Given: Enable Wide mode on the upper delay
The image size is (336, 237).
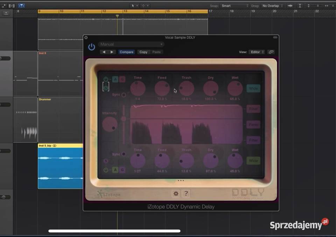Looking at the screenshot, I should pyautogui.click(x=253, y=88).
